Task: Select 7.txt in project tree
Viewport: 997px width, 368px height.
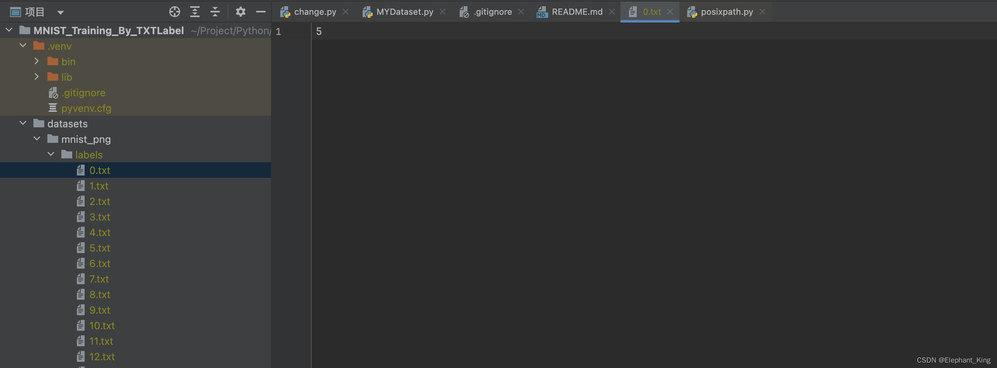Action: 99,279
